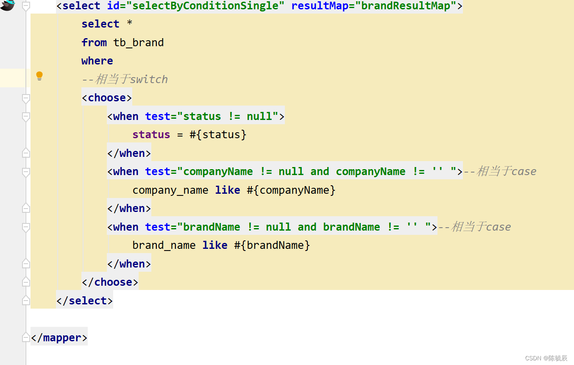Click fold marker at </when> closing status block

point(26,153)
